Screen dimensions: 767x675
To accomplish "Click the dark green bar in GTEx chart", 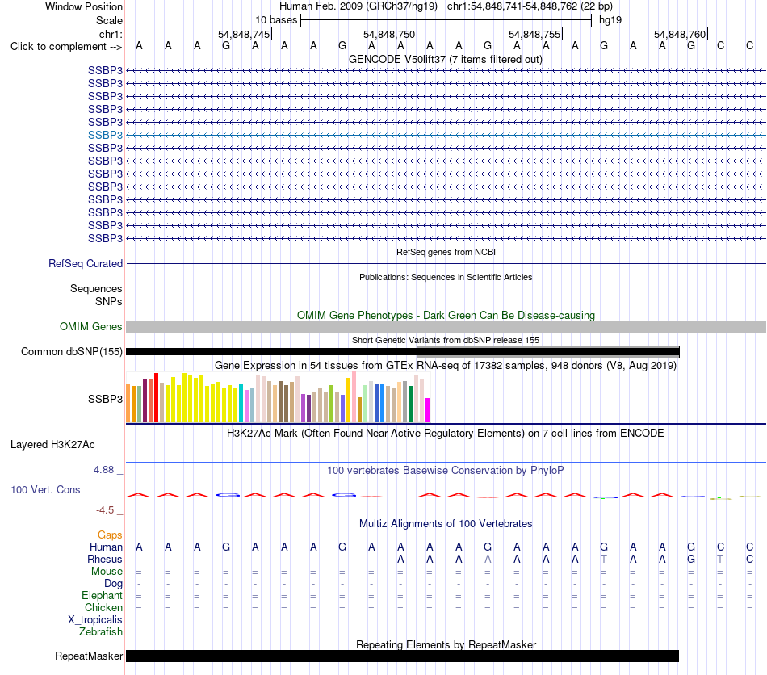I will (x=411, y=404).
